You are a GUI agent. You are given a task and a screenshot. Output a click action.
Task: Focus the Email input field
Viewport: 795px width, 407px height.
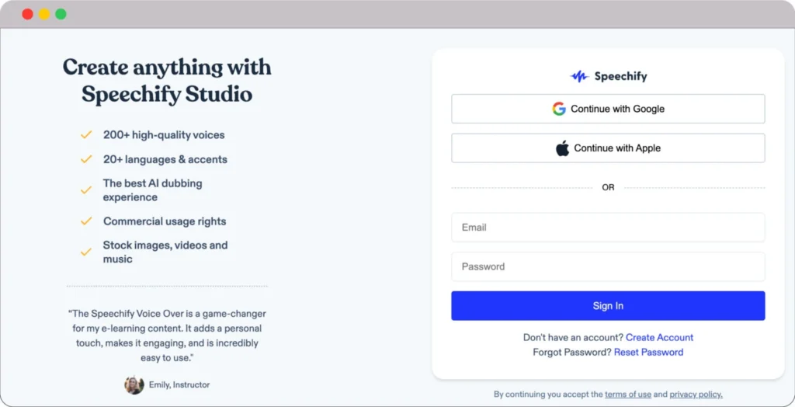coord(608,228)
